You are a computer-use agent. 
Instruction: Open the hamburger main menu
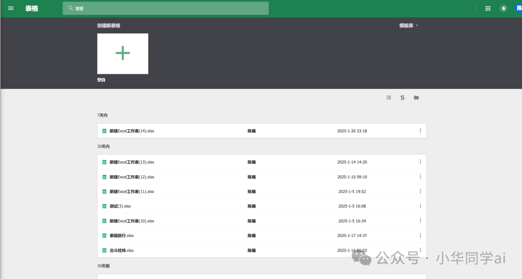point(11,8)
